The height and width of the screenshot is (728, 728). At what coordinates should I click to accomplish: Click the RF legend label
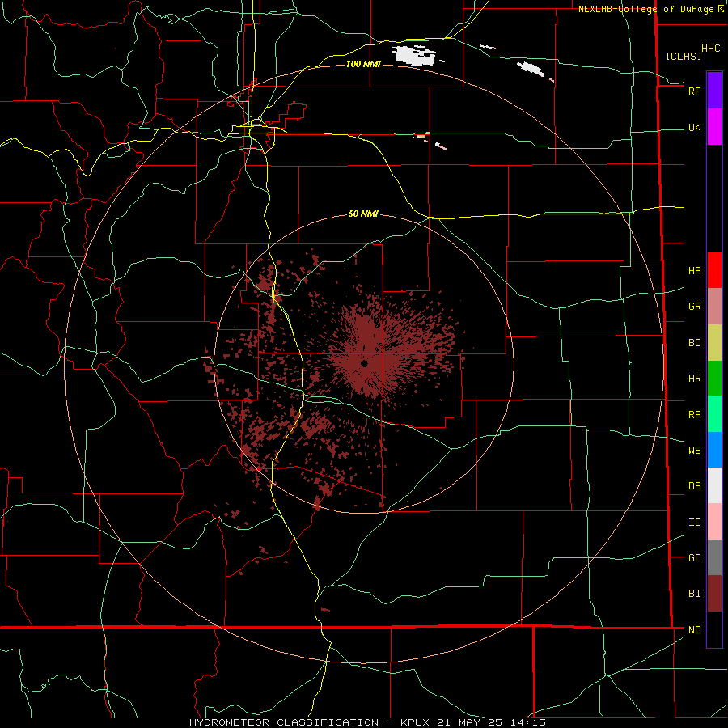point(694,91)
